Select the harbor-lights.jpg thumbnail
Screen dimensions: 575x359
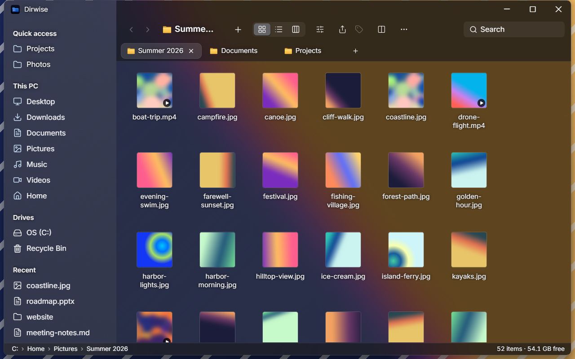(x=155, y=250)
